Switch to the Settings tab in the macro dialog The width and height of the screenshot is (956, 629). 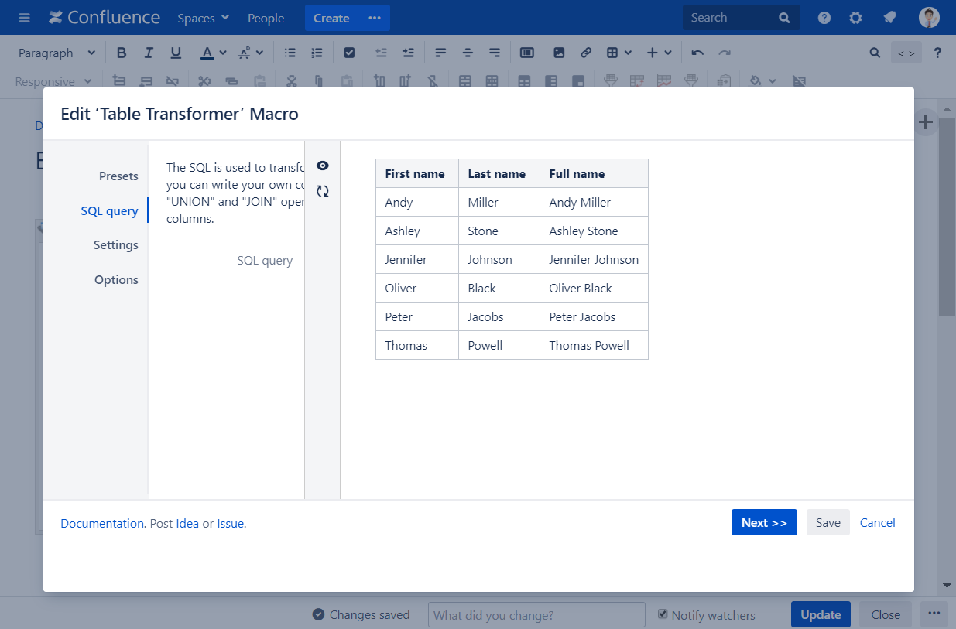click(x=115, y=244)
